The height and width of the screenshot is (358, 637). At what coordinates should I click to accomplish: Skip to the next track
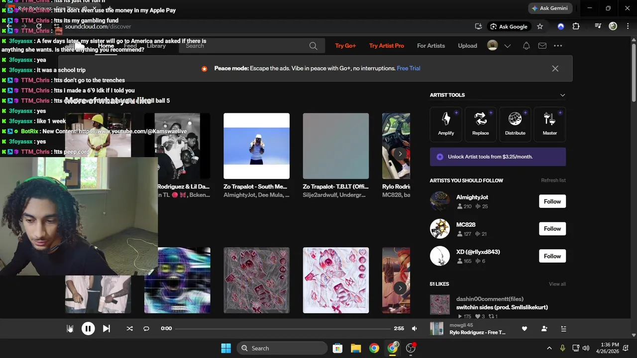click(x=106, y=329)
